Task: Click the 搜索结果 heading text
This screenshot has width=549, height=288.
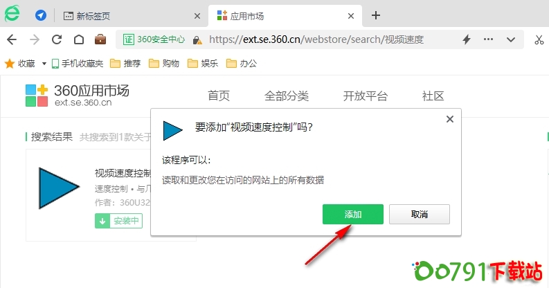Action: 52,136
